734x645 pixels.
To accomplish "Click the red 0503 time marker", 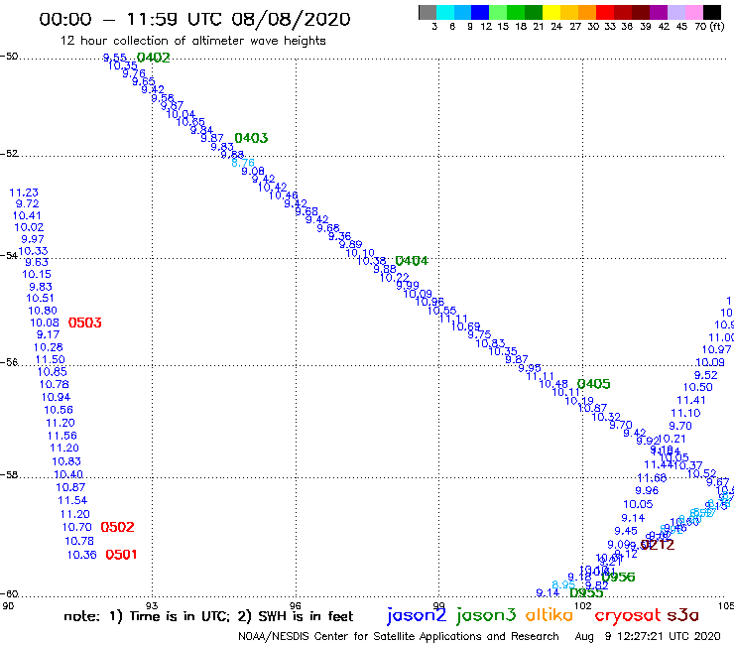I will 84,322.
